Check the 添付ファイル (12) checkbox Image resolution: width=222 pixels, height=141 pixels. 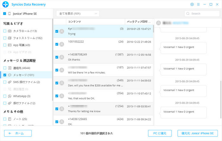[5, 103]
